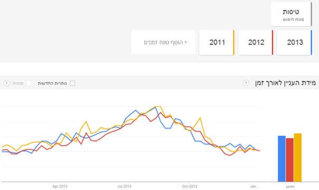Click the Oct 2013 axis label

(x=189, y=186)
